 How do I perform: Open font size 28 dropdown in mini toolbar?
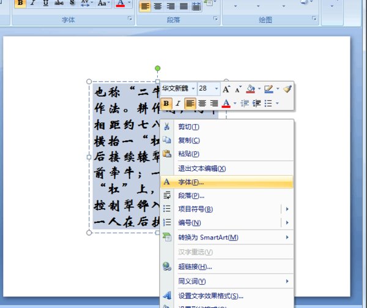point(217,89)
